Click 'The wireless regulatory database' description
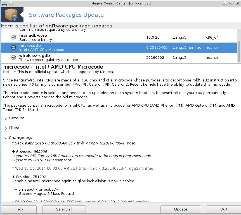 click(49, 60)
